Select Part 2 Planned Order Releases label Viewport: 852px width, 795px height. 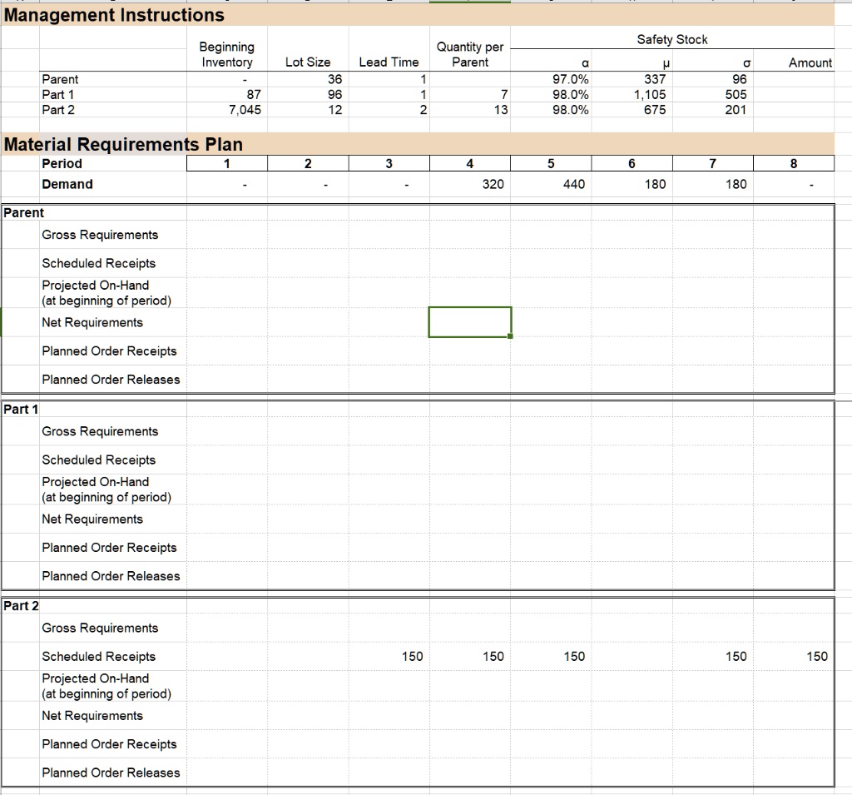(x=111, y=773)
